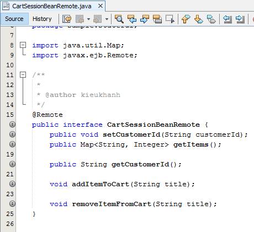
Task: Close the CartSessionBeanRemote.java tab
Action: click(x=100, y=6)
